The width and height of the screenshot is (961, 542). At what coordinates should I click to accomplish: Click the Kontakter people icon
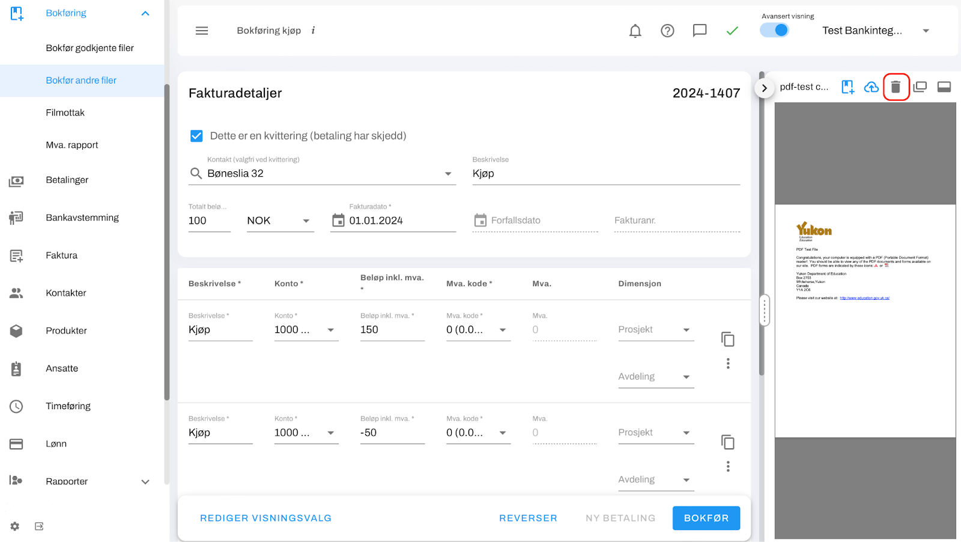[x=16, y=293]
